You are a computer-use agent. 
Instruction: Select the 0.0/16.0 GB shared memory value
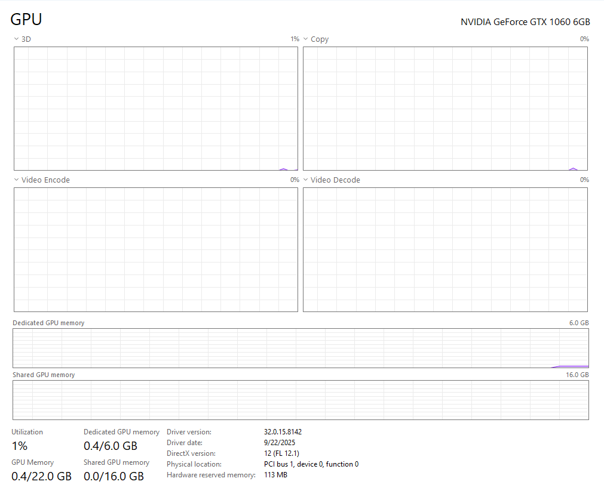pyautogui.click(x=114, y=476)
